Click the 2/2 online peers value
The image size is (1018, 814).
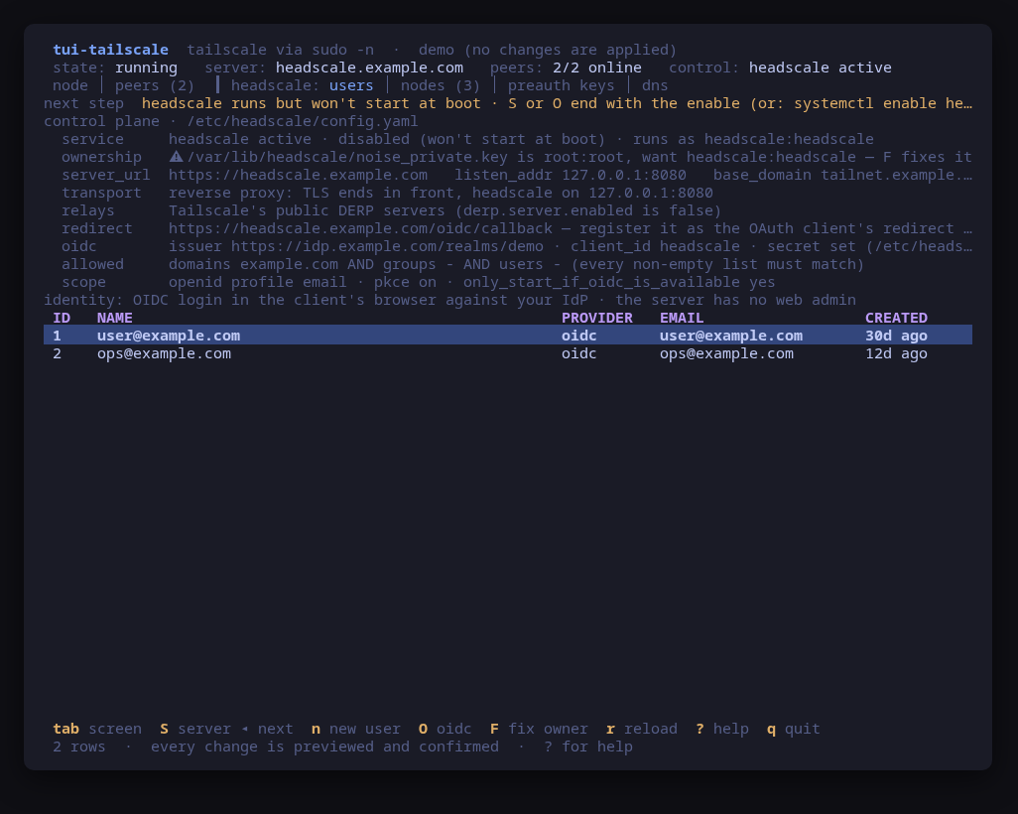tap(596, 68)
